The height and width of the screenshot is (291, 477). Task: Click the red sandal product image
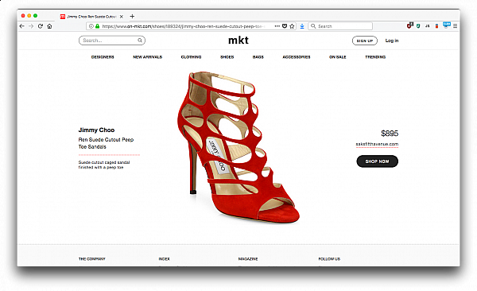click(x=238, y=148)
